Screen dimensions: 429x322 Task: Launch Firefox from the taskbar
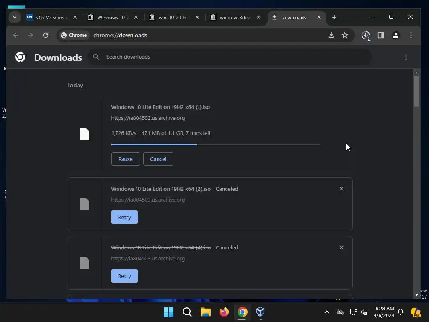224,312
